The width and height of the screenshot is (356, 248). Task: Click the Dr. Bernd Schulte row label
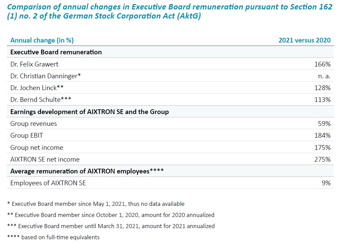41,100
